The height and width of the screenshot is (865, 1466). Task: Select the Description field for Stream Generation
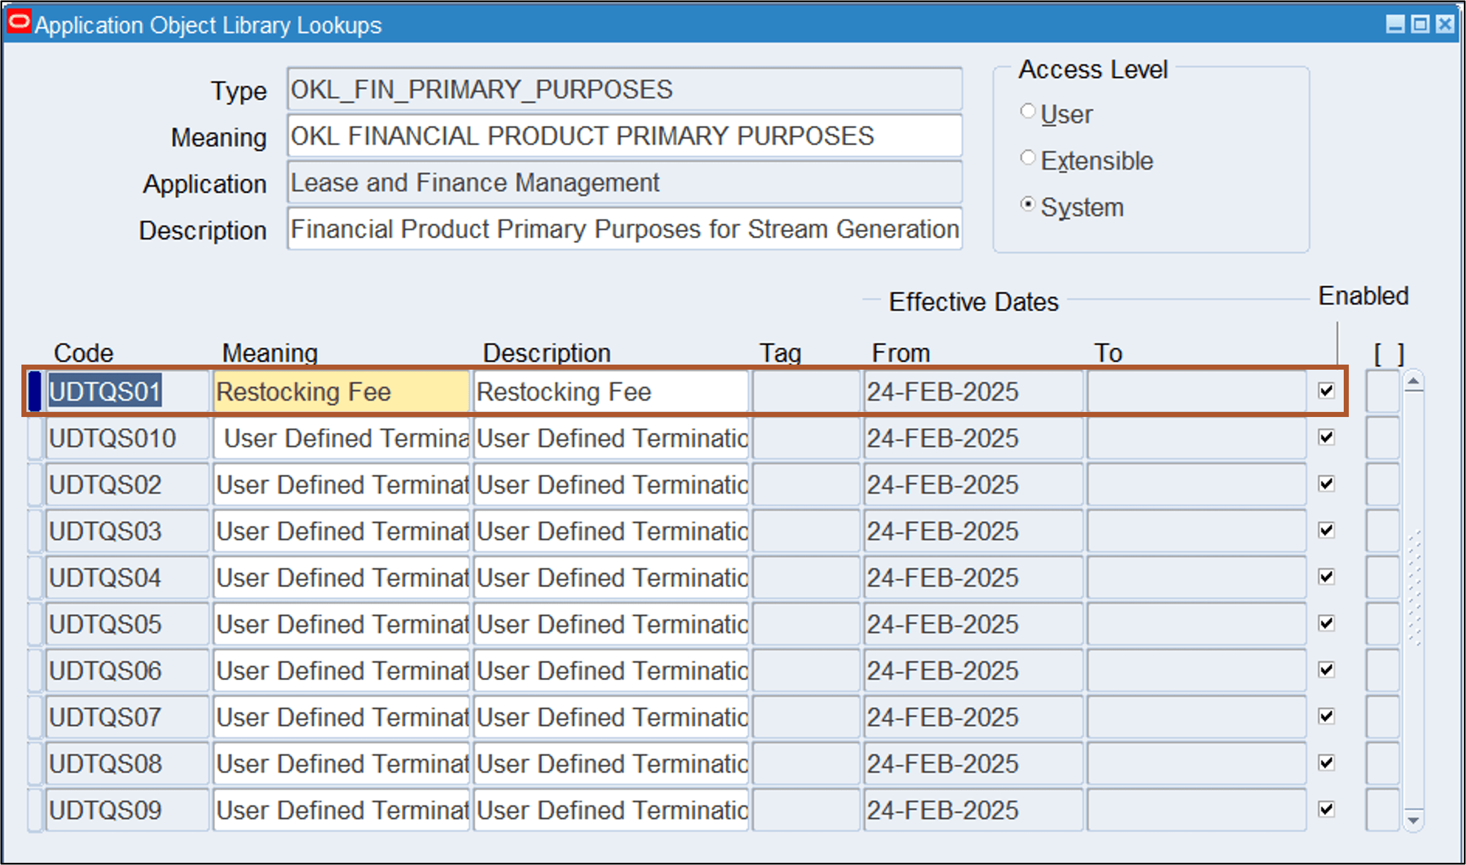coord(624,228)
